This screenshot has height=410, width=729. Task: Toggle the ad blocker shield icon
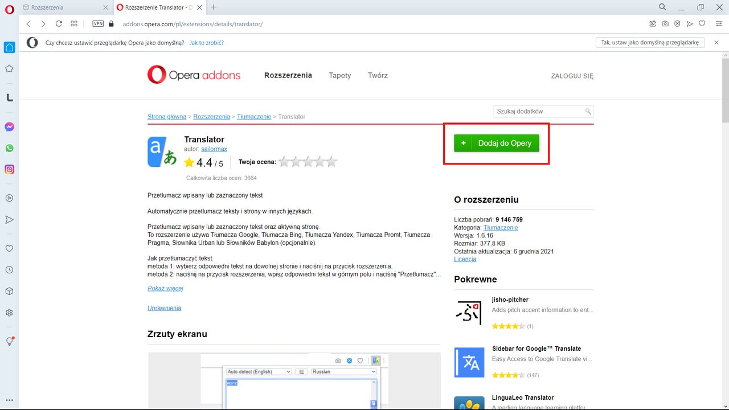[x=677, y=23]
